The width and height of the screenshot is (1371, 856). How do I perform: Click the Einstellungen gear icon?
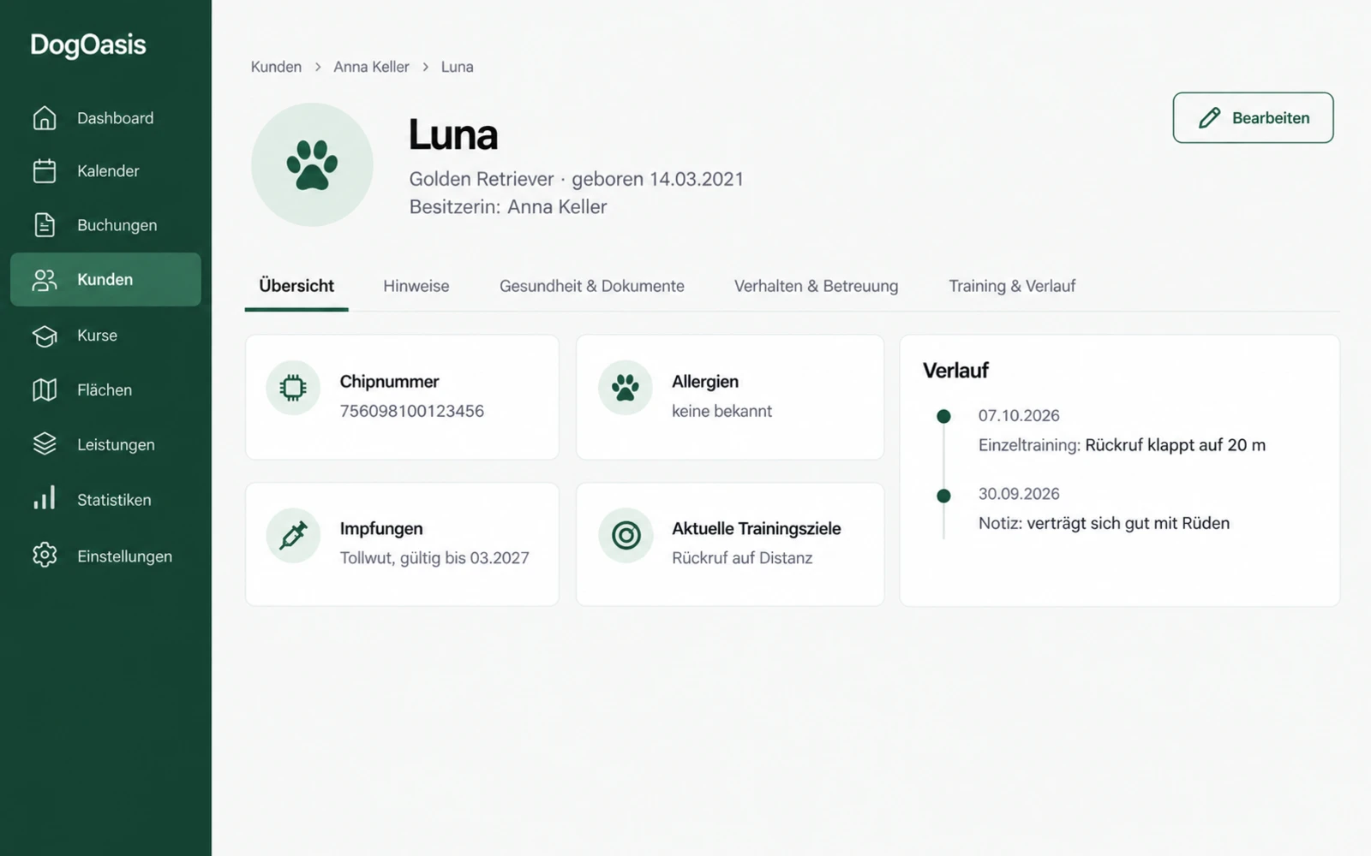pos(45,556)
